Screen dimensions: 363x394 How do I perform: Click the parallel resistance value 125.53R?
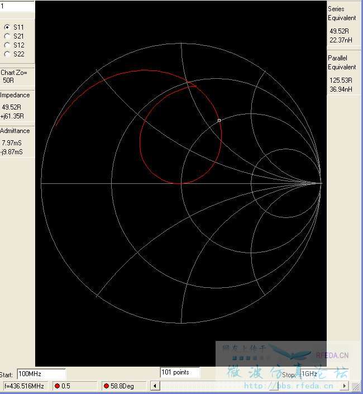pyautogui.click(x=341, y=80)
